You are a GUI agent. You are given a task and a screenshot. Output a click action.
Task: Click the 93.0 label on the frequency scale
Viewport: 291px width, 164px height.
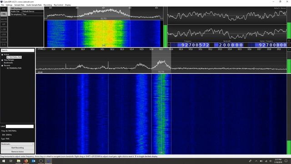click(x=191, y=49)
